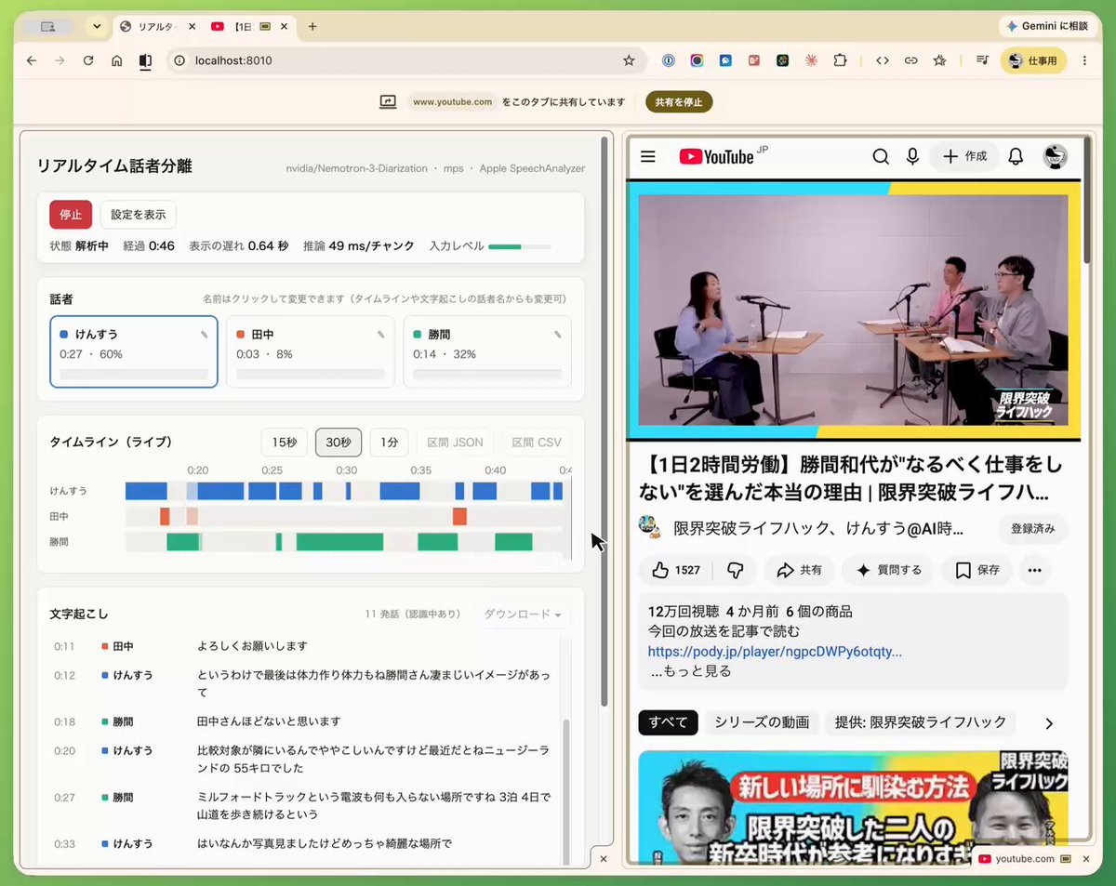Screen dimensions: 1116x886
Task: Select the 15秒 timeline range
Action: point(285,443)
